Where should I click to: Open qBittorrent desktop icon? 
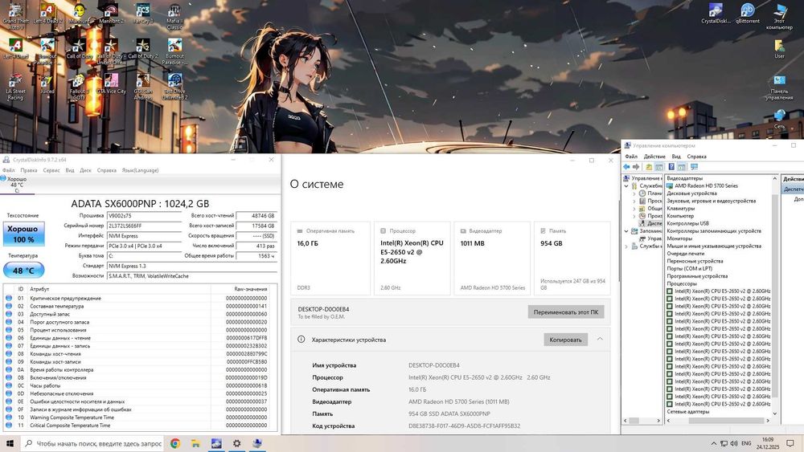click(x=748, y=14)
